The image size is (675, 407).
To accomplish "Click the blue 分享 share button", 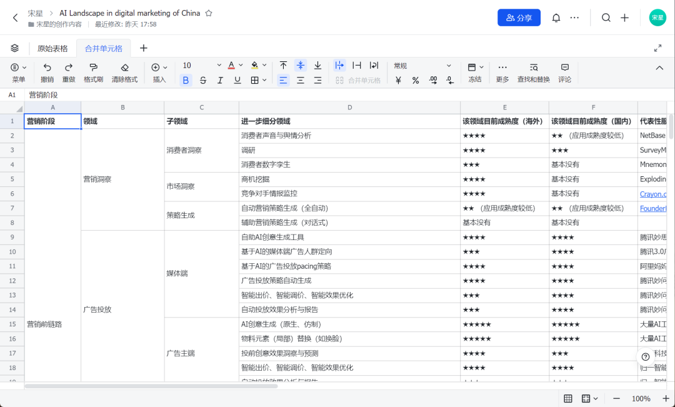I will coord(519,18).
